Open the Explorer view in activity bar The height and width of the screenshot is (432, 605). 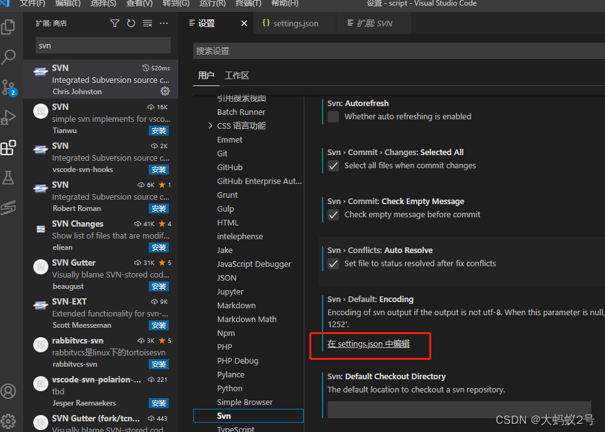pos(8,27)
